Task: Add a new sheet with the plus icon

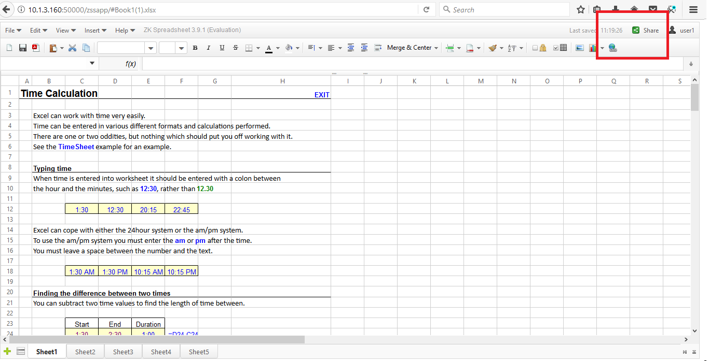Action: click(x=8, y=351)
